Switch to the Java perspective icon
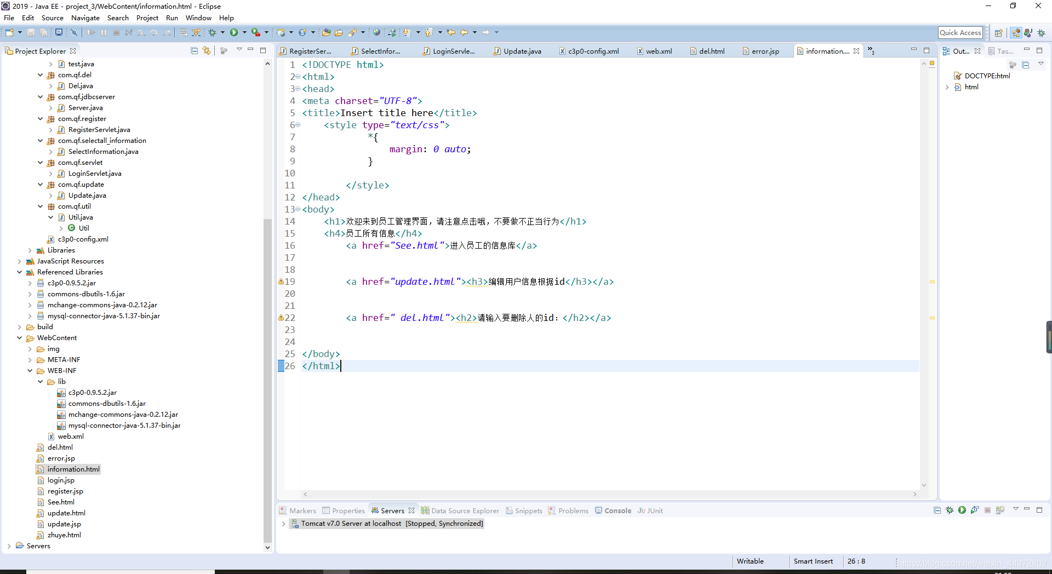1052x574 pixels. coord(1028,33)
